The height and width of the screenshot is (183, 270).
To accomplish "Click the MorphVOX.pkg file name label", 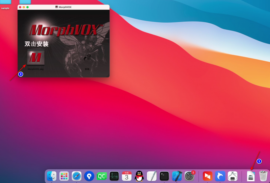I will pyautogui.click(x=36, y=69).
